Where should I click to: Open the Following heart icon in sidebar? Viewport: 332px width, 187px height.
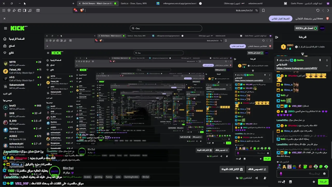(5, 53)
